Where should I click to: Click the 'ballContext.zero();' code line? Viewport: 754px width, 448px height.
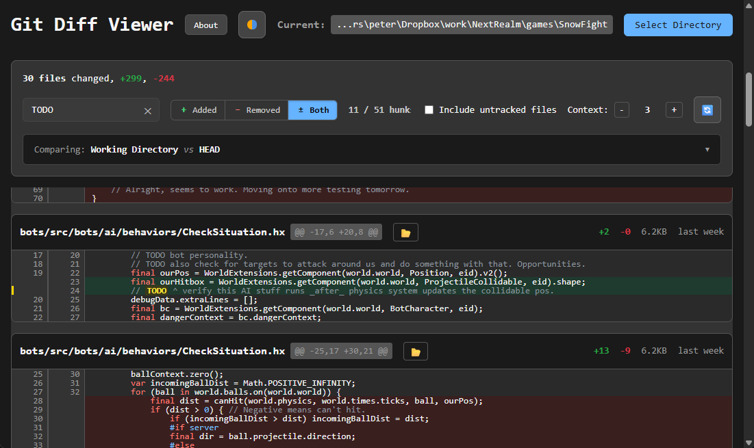tap(177, 374)
